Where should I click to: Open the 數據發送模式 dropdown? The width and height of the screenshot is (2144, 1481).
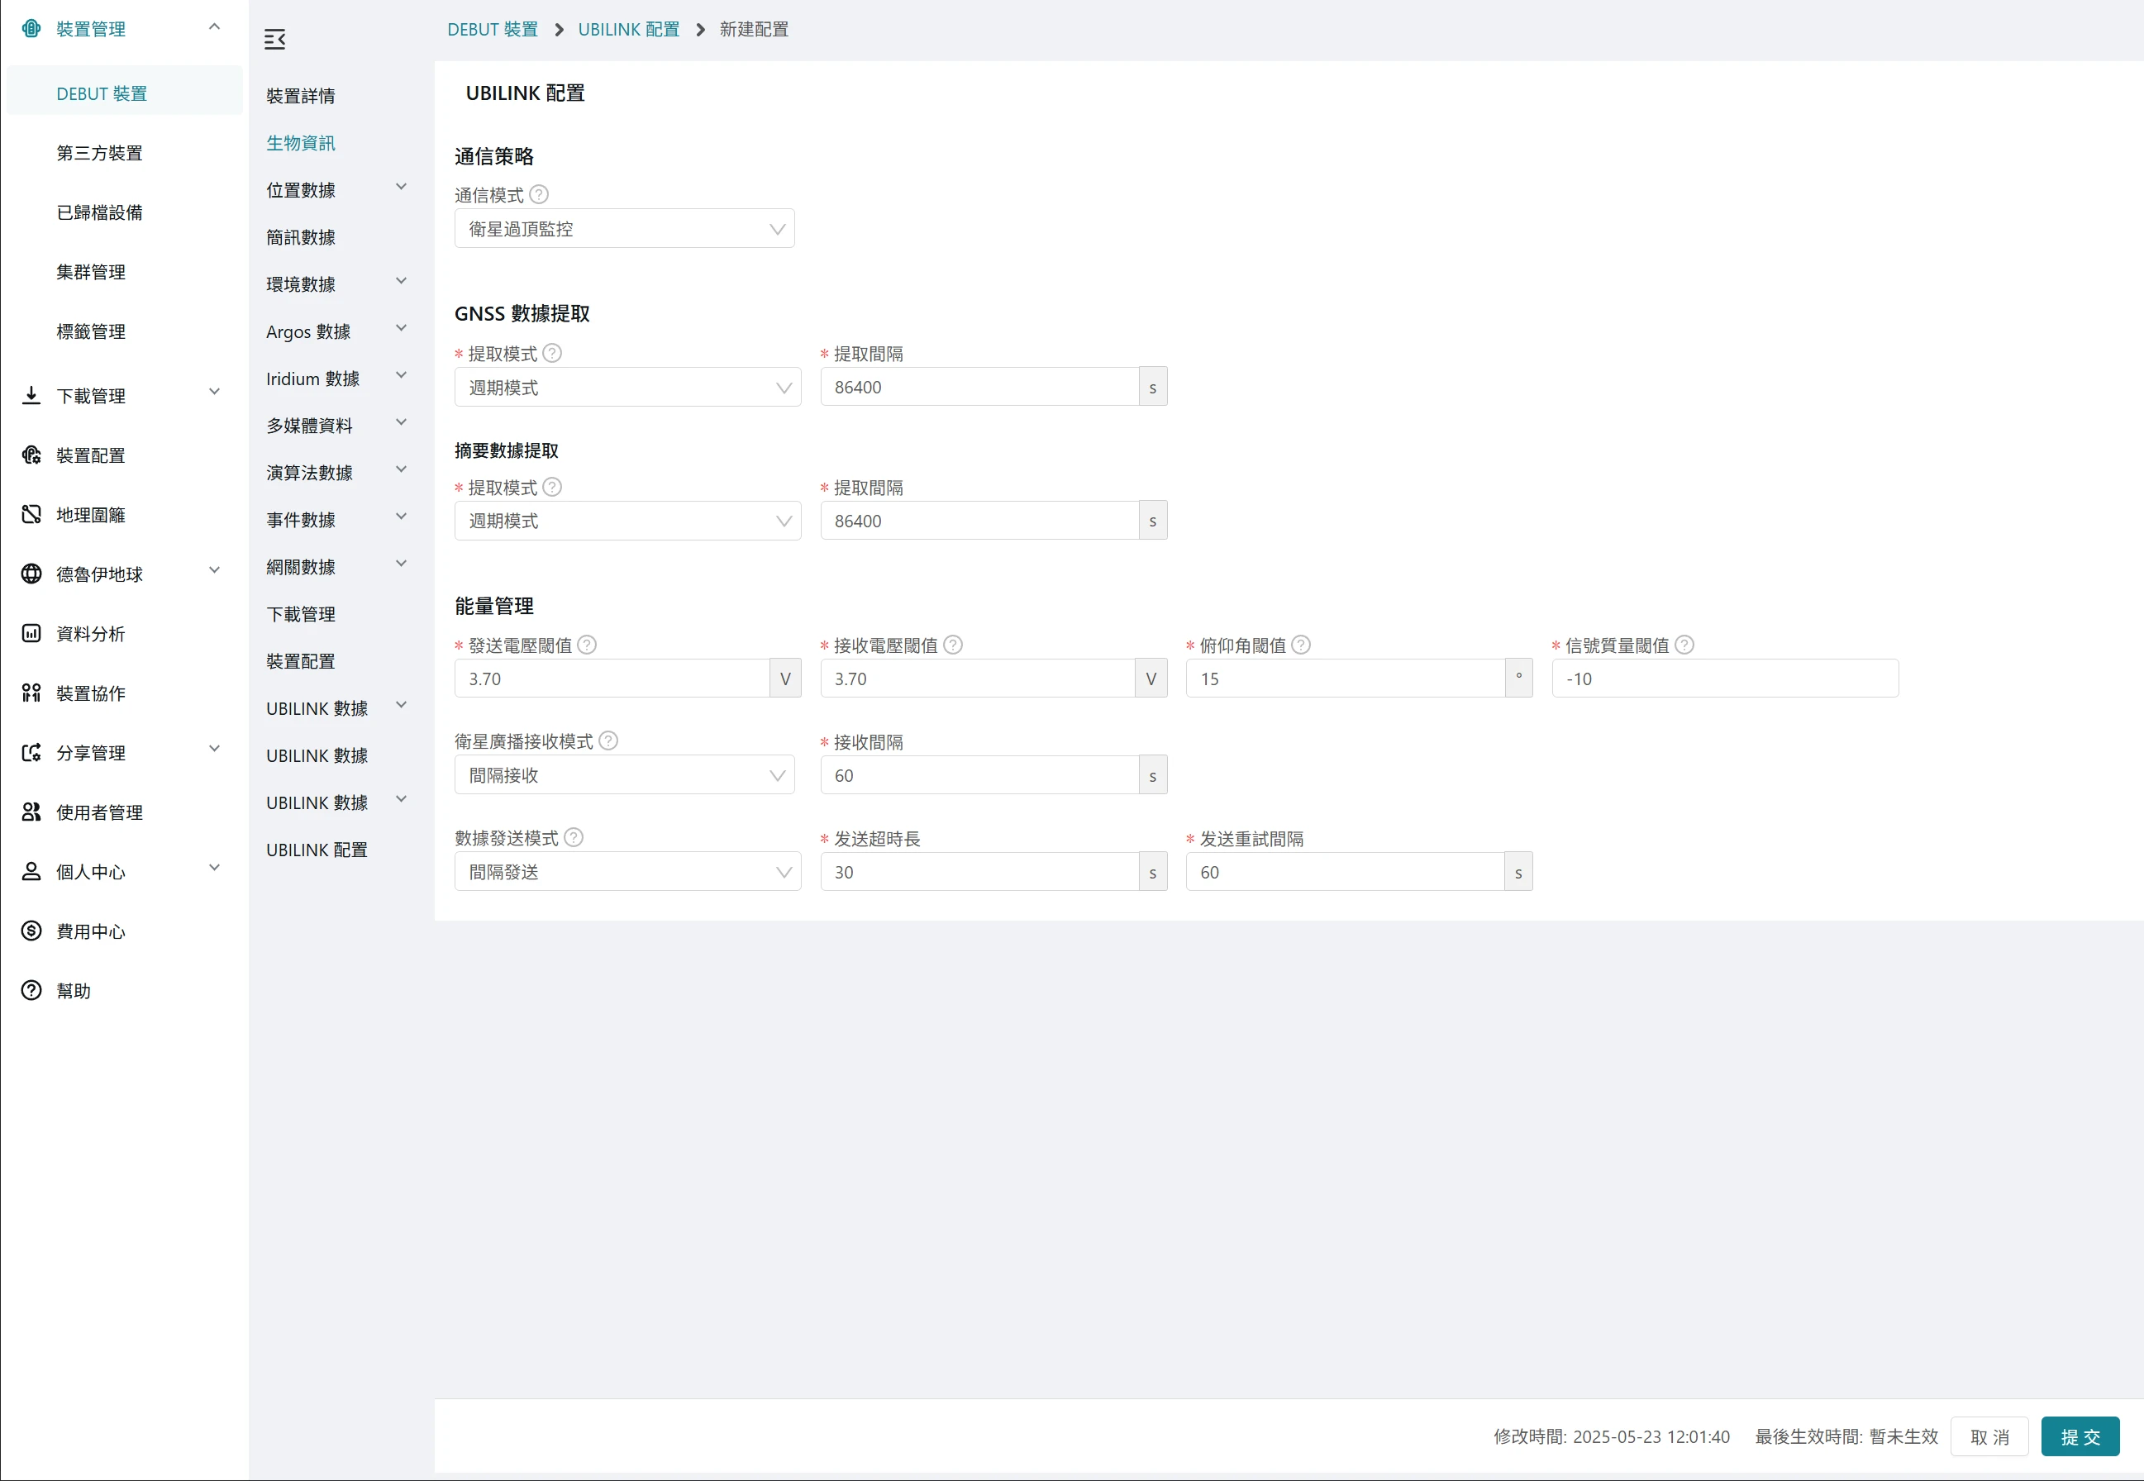(627, 872)
